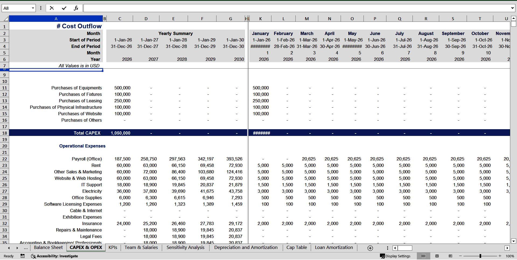Screen dimensions: 517x260
Task: Switch to Page Layout view
Action: [437, 256]
